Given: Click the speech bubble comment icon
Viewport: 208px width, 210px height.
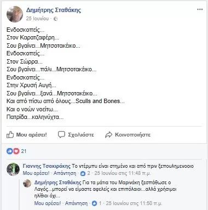Looking at the screenshot, I should click(x=61, y=134).
